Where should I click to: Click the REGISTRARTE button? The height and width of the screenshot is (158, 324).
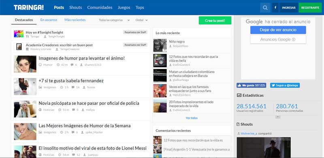tap(310, 8)
